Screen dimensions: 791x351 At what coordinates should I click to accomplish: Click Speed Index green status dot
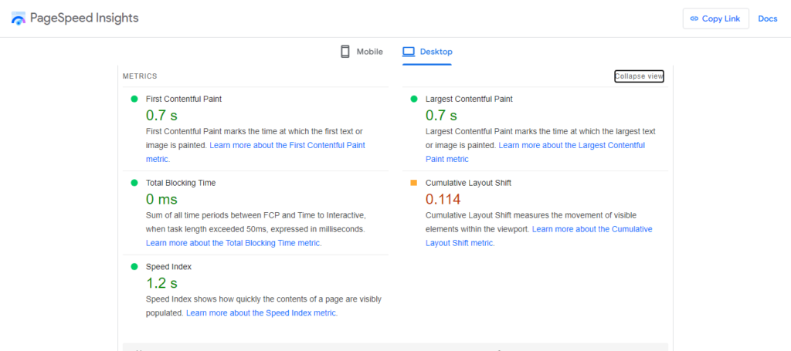pos(134,266)
